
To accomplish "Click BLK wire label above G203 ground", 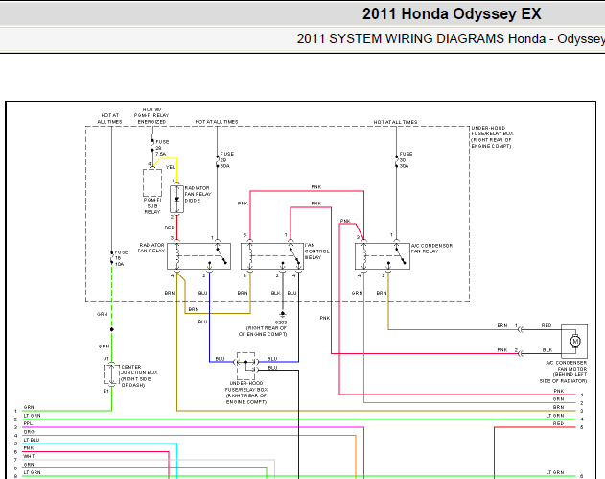I will 275,293.
